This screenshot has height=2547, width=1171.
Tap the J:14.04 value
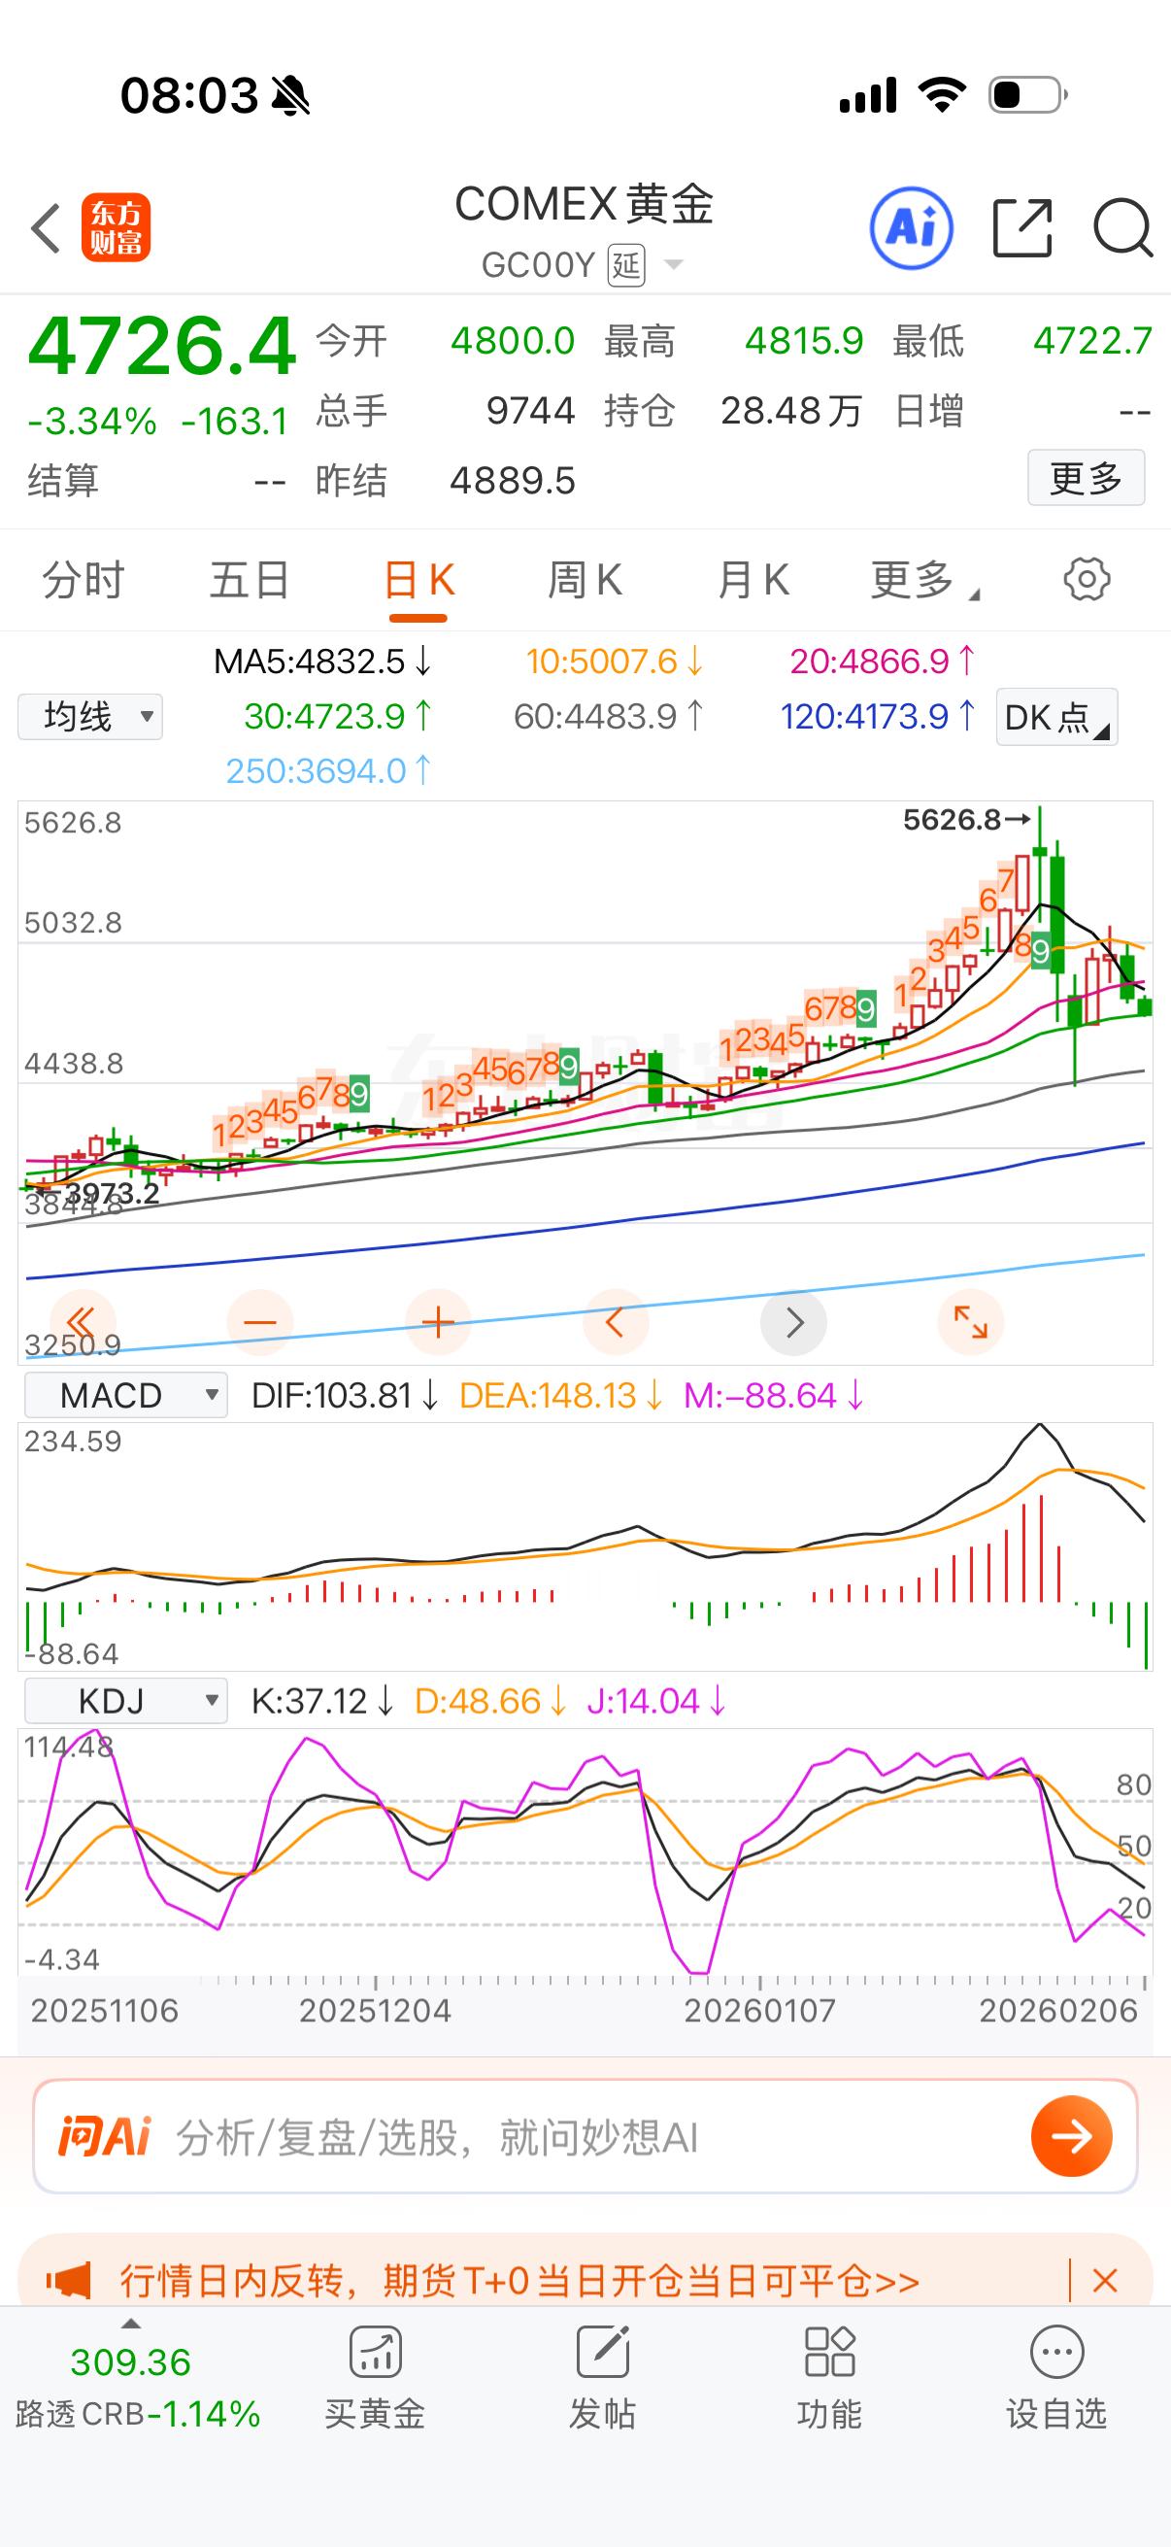(x=656, y=1701)
